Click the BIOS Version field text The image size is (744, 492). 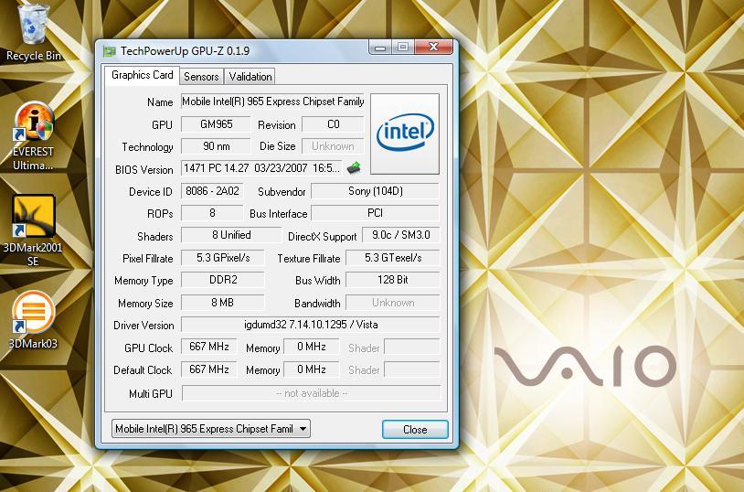[x=262, y=168]
